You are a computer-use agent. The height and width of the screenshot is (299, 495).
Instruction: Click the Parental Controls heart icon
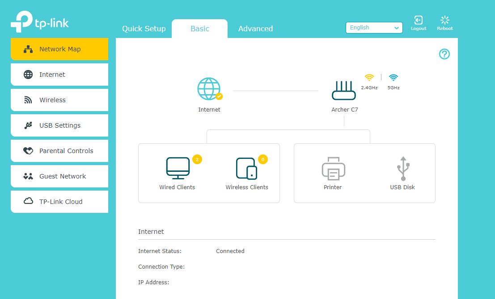[28, 151]
